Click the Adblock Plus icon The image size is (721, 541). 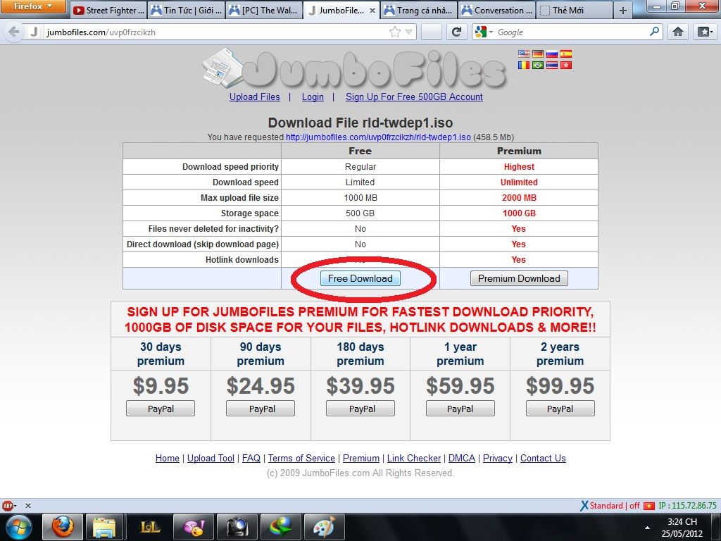(x=7, y=506)
